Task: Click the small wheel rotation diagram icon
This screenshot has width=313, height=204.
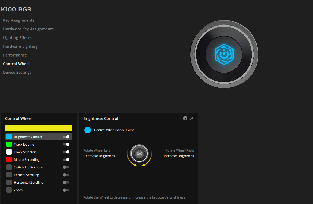Action: (x=139, y=153)
